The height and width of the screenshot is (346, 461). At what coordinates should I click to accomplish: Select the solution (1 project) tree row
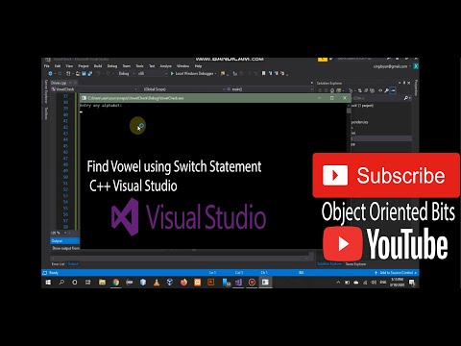[381, 106]
